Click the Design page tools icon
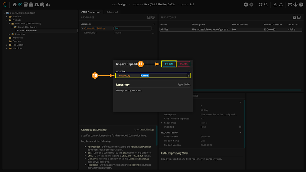This screenshot has height=172, width=306. [x=20, y=5]
